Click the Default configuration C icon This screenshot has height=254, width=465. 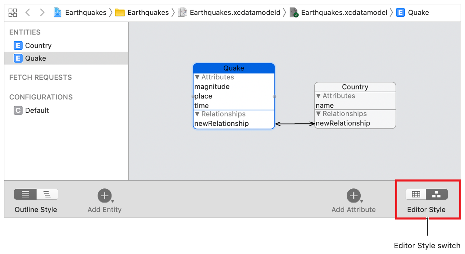[18, 110]
